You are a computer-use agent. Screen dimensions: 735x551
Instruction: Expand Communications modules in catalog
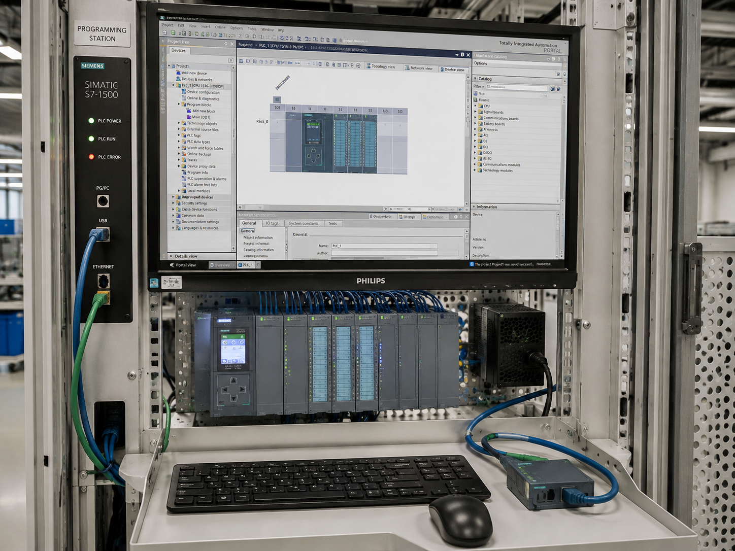pos(475,164)
